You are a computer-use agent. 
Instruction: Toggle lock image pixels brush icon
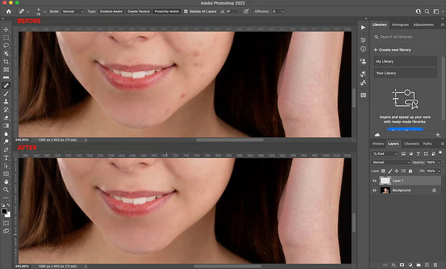[x=390, y=171]
